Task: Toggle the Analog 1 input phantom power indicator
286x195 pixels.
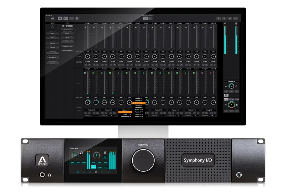Action: (85, 28)
